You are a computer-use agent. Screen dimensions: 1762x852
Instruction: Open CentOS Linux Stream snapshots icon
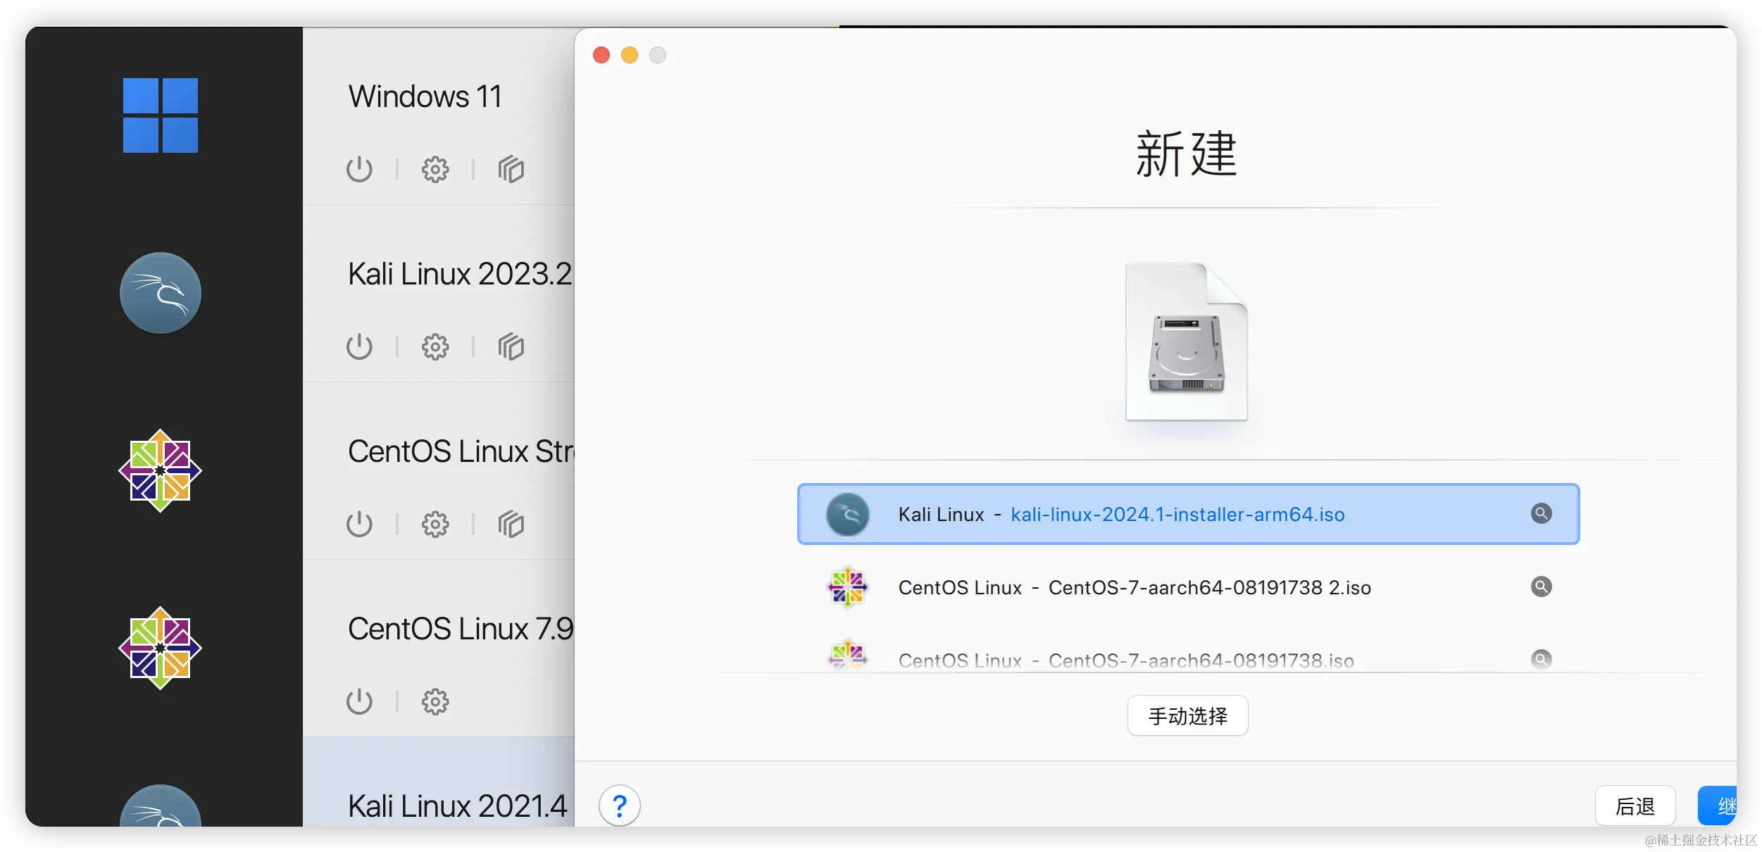pos(511,525)
